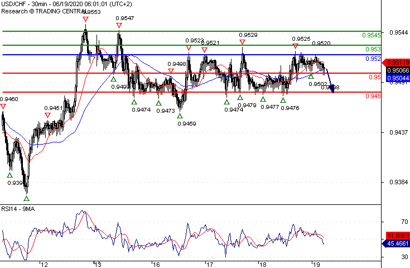Click the RSI 70 axis level
This screenshot has height=268, width=410.
[404, 222]
